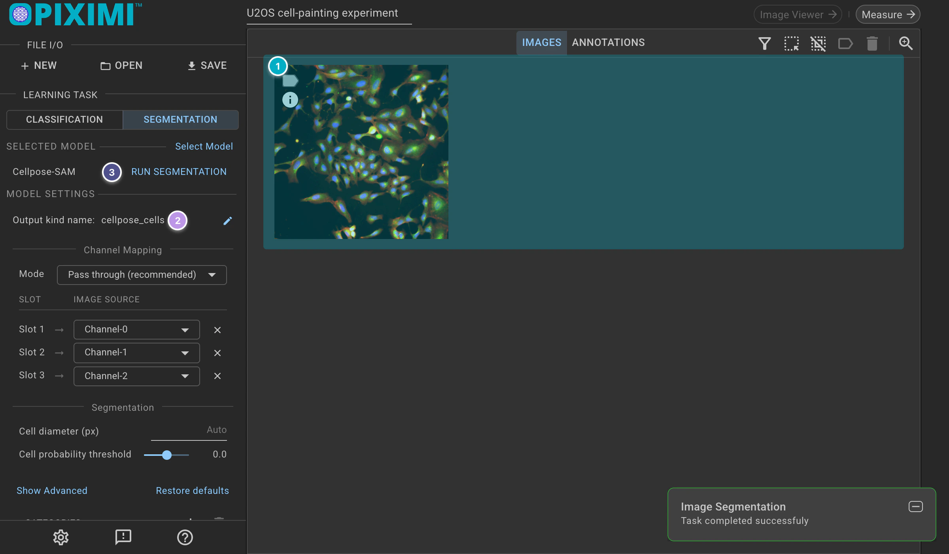This screenshot has height=554, width=949.
Task: Open the channel mapping Mode dropdown
Action: pos(142,275)
